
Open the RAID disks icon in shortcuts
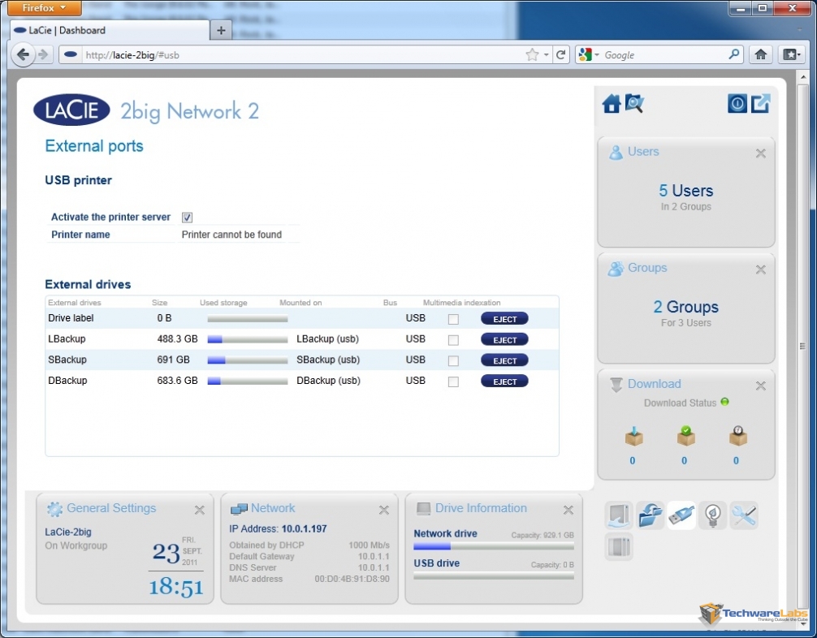(619, 547)
